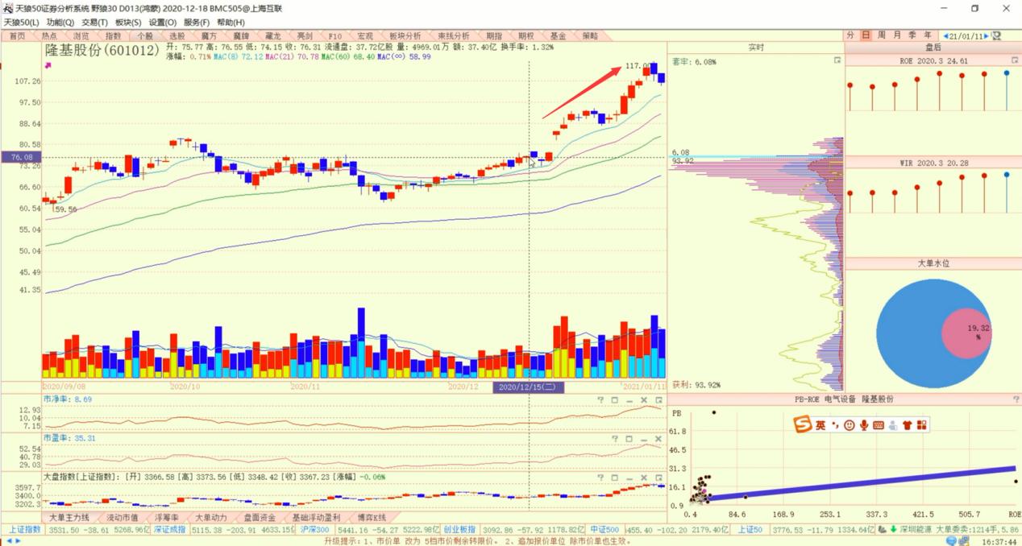Switch to the 指数 tab
Screen dimensions: 1022x546
113,36
